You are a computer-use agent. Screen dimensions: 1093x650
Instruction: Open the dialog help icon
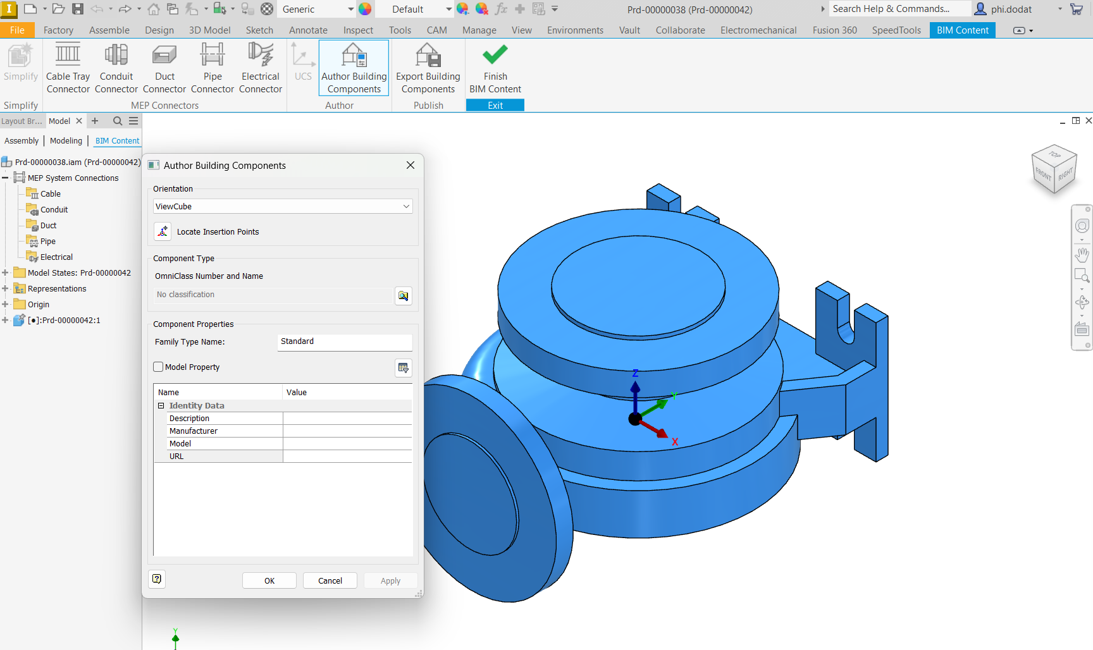pos(157,579)
